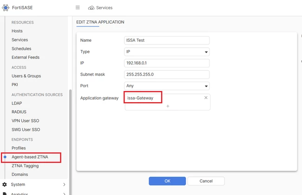The height and width of the screenshot is (195, 302).
Task: Open Domains in sidebar
Action: coord(20,175)
